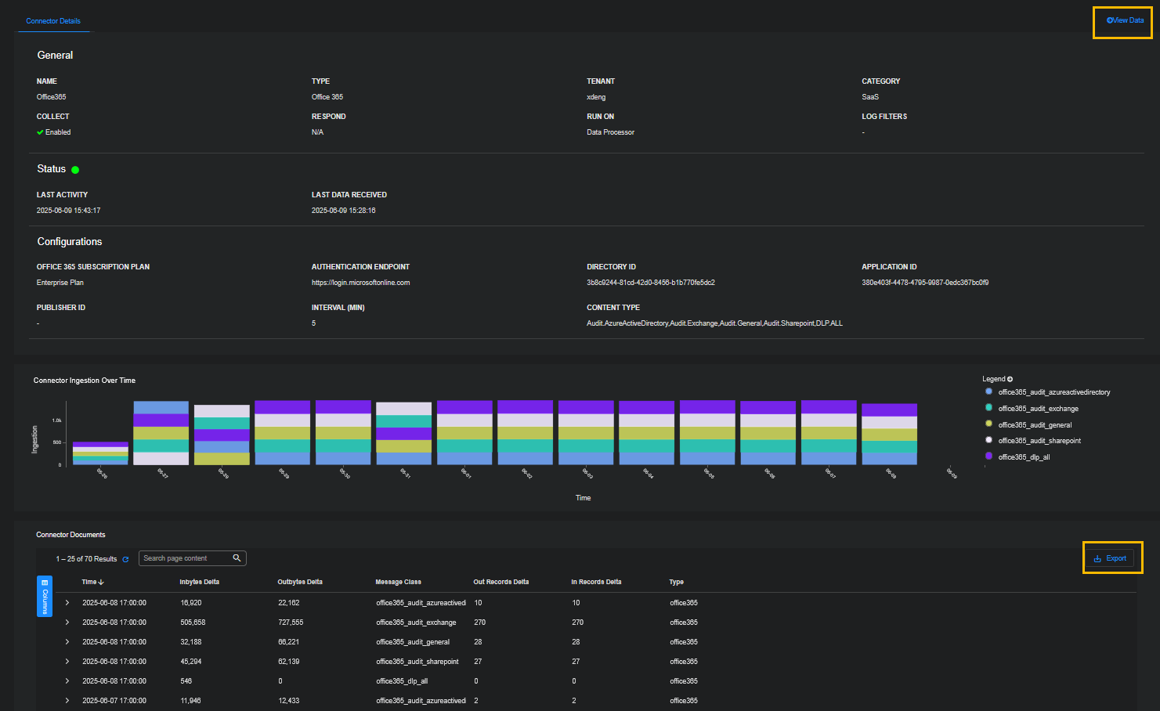1160x711 pixels.
Task: Expand the office365_audit_sharepoint document row
Action: tap(67, 662)
